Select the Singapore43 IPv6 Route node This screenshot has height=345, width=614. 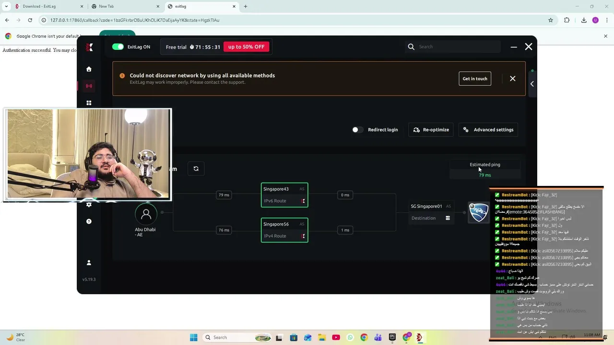pyautogui.click(x=284, y=195)
